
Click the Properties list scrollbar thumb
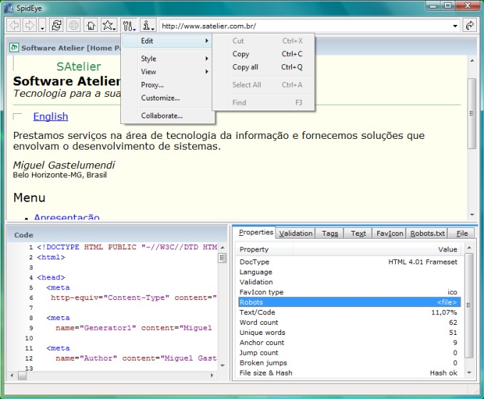click(469, 306)
